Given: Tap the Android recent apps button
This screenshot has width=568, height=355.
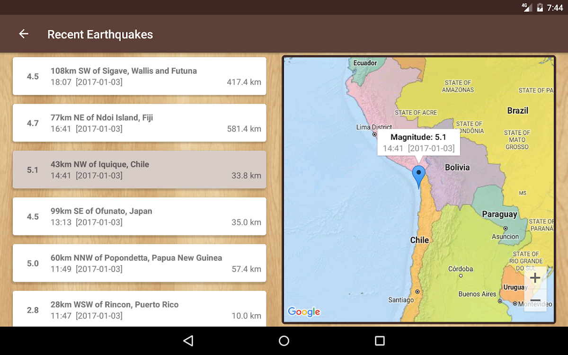Looking at the screenshot, I should (380, 341).
